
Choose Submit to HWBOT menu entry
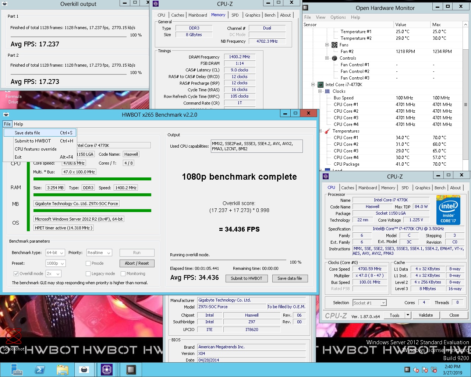(40, 141)
